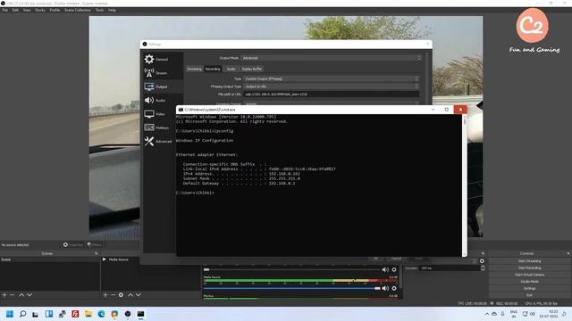Open gear options for the top mixer channel
Image resolution: width=572 pixels, height=321 pixels.
[x=394, y=269]
